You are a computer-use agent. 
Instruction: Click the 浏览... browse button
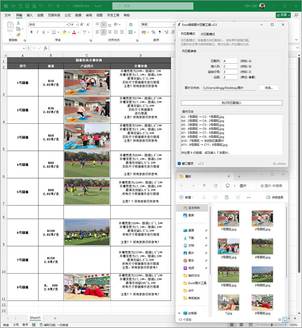(268, 88)
